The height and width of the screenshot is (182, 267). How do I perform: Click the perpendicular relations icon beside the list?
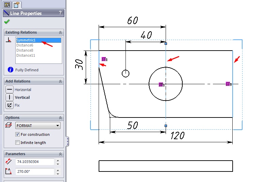tap(9, 40)
